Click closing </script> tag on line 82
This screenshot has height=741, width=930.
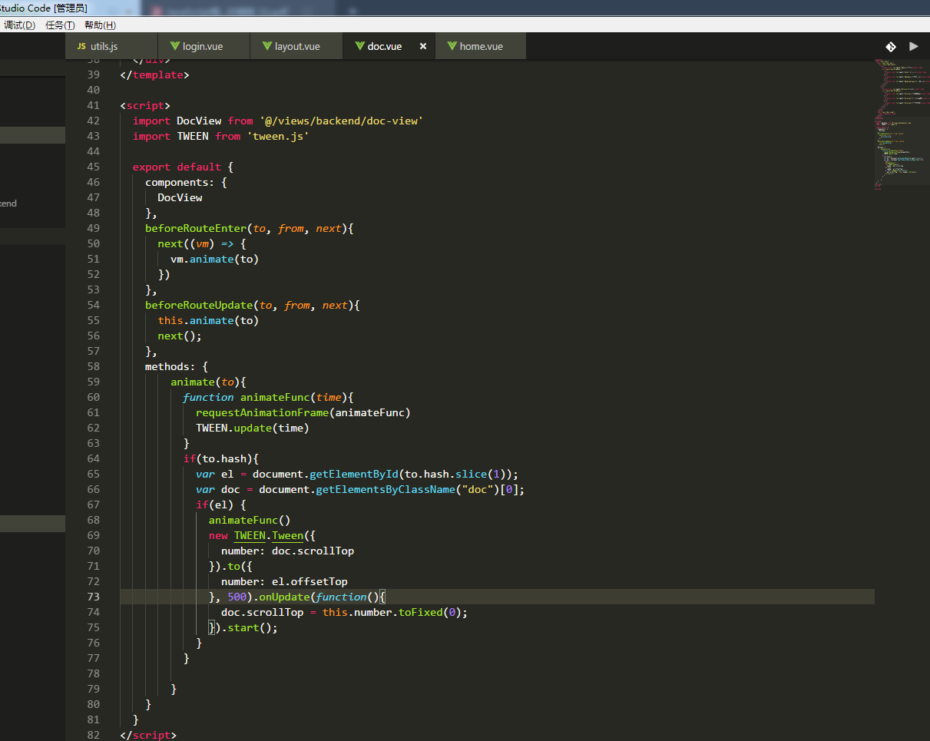coord(148,735)
